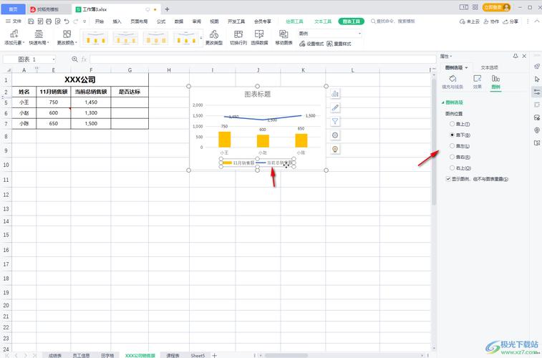Click the properties sliders icon in right sidebar
542x358 pixels.
(537, 92)
